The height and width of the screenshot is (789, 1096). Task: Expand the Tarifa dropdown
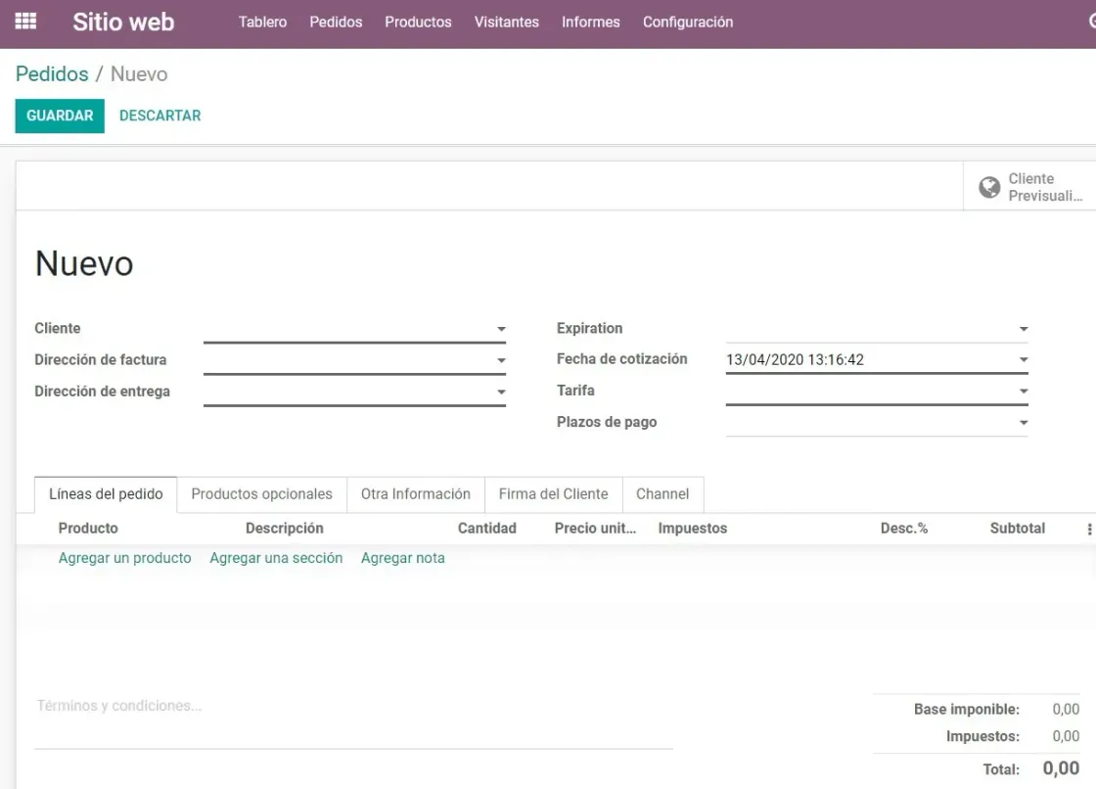(1024, 391)
